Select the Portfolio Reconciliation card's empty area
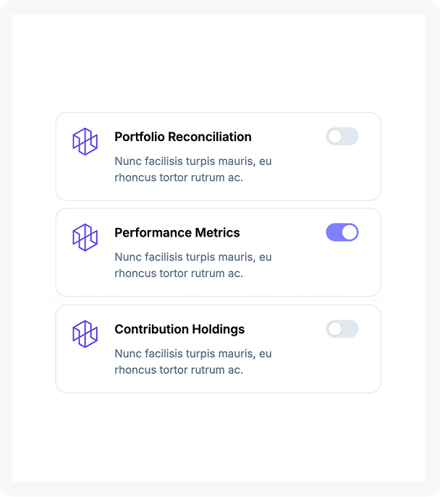Screen dimensions: 440x497 (x=326, y=177)
